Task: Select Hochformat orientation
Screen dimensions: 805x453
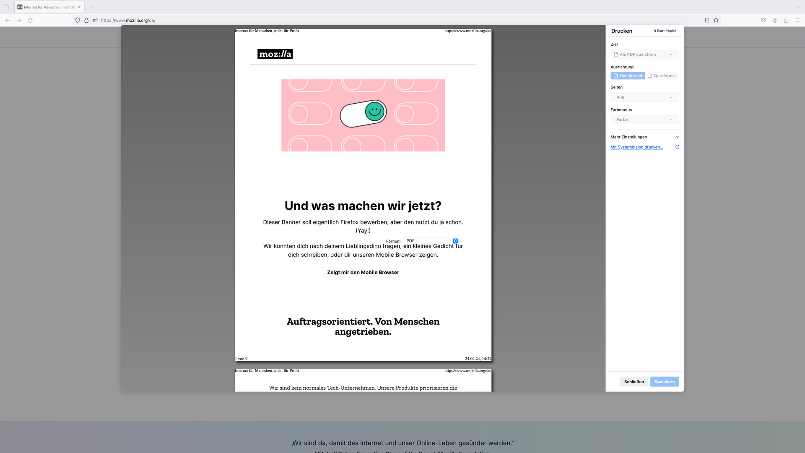Action: pyautogui.click(x=628, y=76)
